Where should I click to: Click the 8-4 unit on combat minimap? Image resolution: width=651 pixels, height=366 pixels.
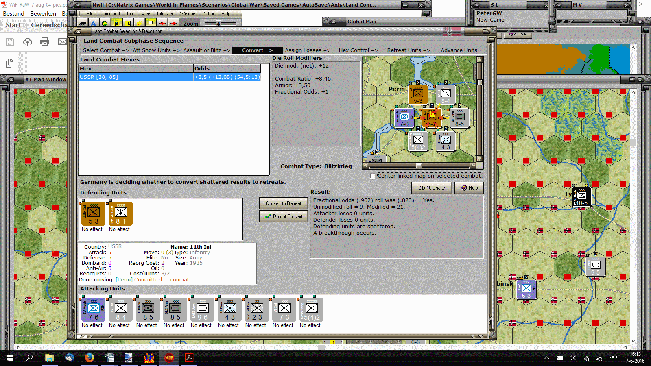(x=446, y=95)
